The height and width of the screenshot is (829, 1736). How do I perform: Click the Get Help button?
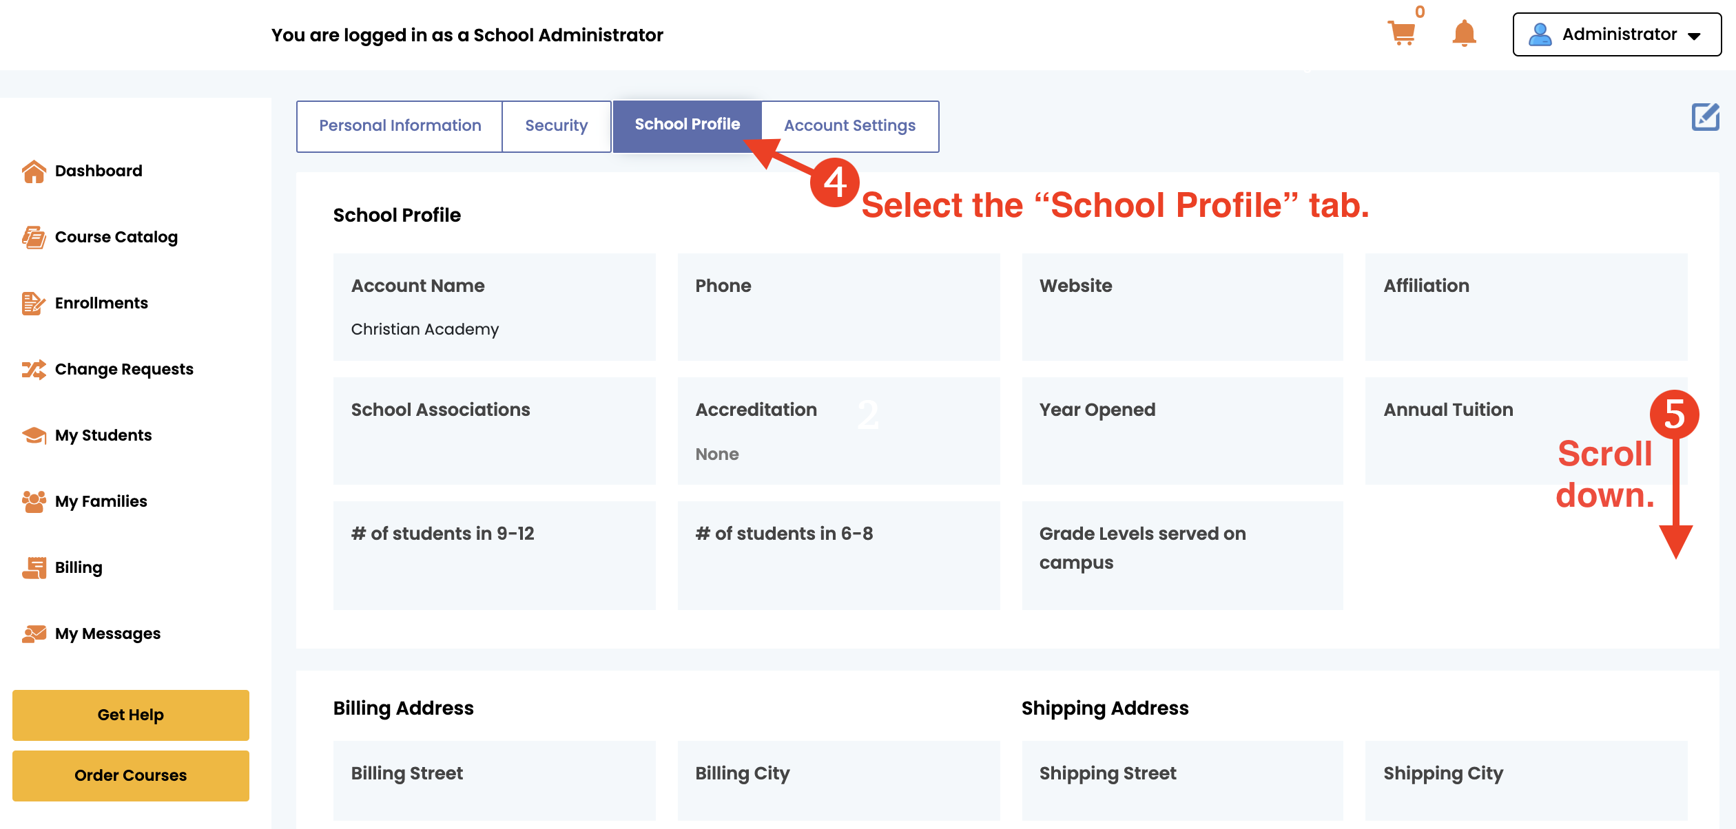click(131, 715)
